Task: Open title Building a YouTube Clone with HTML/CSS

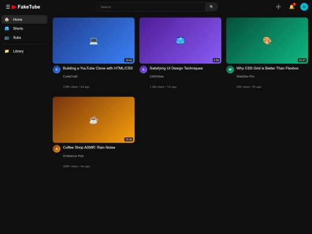Action: point(98,68)
